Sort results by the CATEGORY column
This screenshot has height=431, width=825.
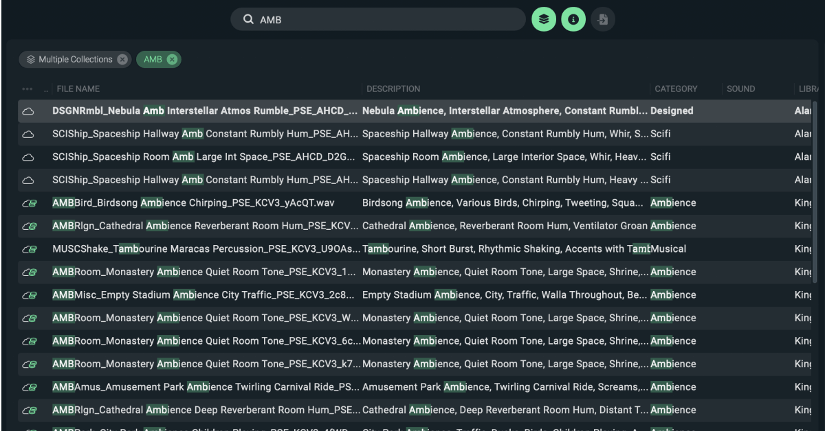(676, 89)
